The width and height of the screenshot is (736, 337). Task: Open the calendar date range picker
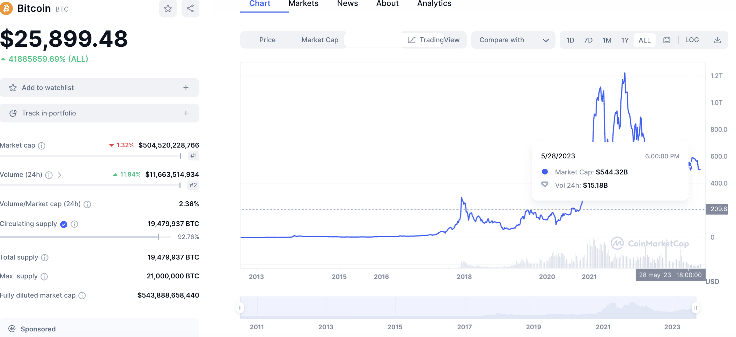coord(667,40)
